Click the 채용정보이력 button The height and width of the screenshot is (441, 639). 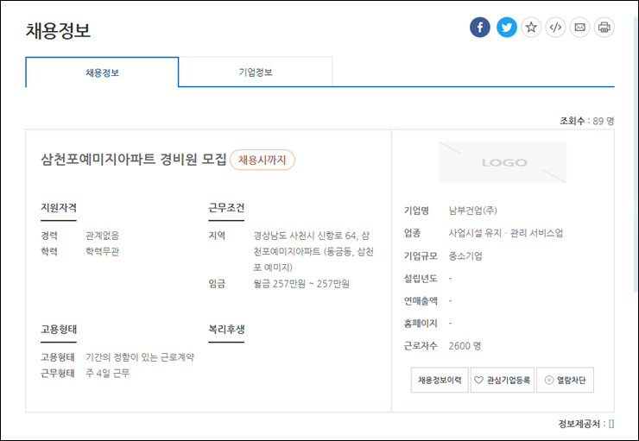(x=440, y=380)
